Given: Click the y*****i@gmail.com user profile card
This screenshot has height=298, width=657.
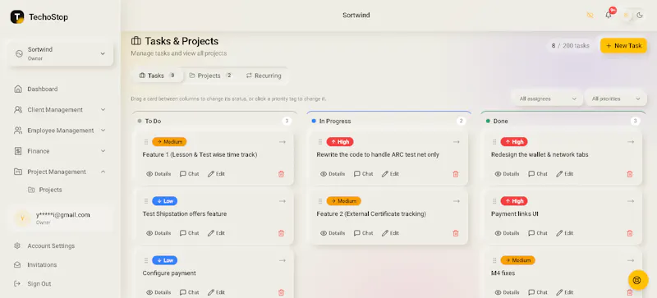Looking at the screenshot, I should (x=61, y=218).
